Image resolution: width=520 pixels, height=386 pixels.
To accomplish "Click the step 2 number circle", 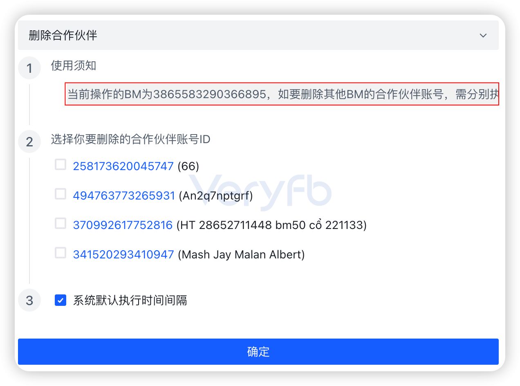I will click(x=29, y=142).
